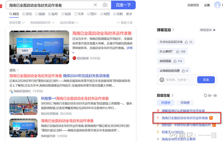Click the 海南农垦报社 source icon
Screen dimensions: 223x142
pos(11,91)
